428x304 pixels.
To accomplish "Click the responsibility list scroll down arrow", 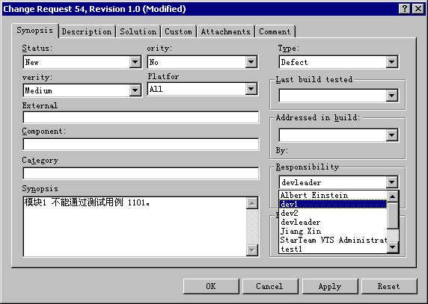I will (393, 247).
